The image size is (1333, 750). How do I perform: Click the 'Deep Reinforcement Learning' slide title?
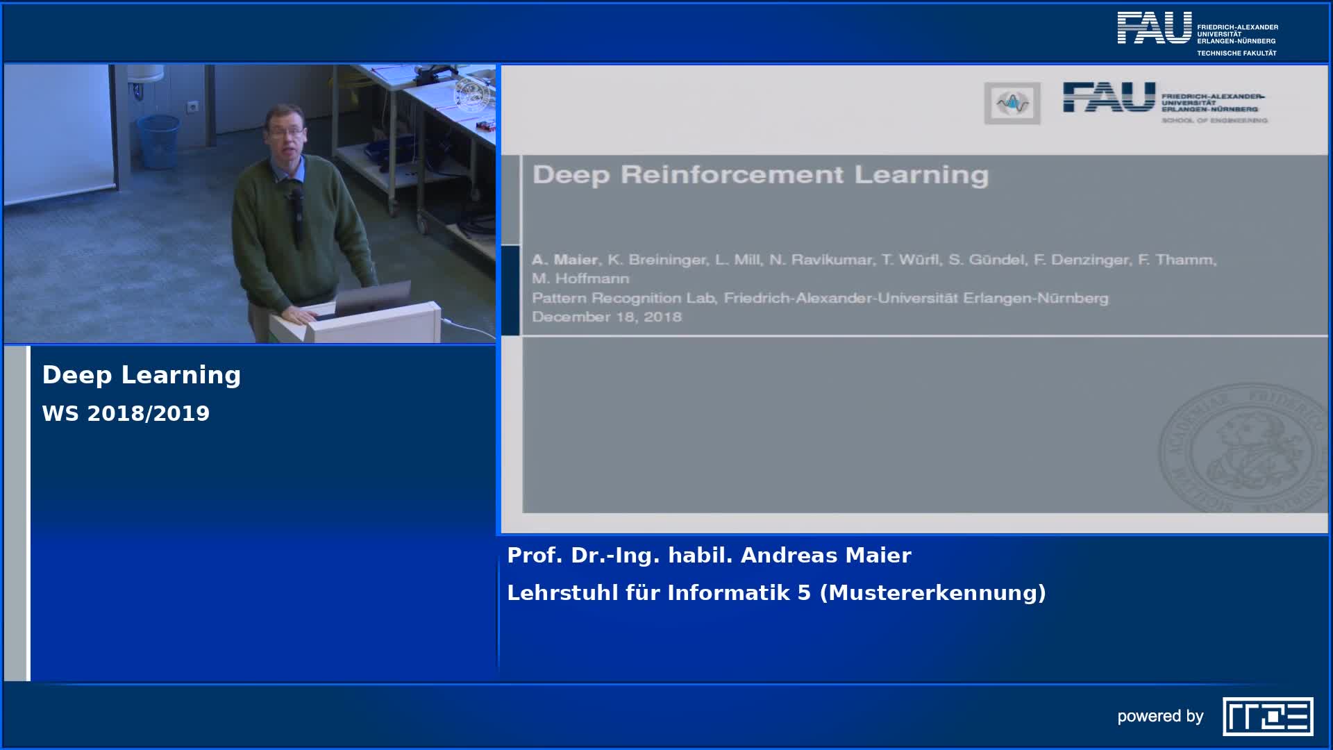(760, 174)
